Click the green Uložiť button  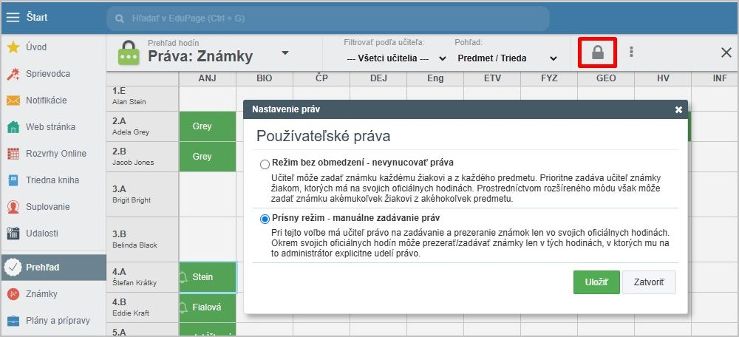coord(596,282)
